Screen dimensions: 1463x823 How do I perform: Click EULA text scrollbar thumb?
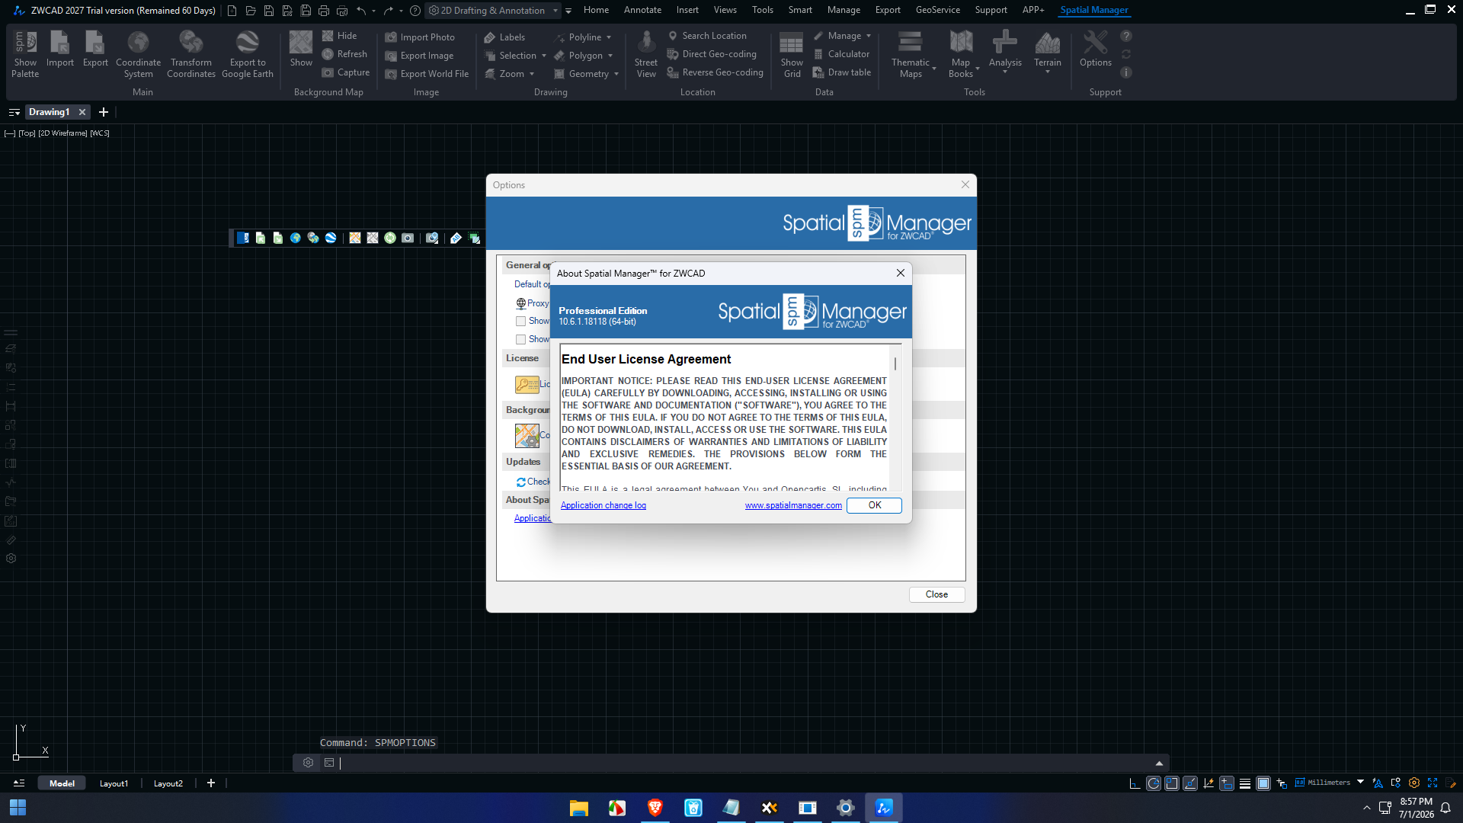[895, 364]
